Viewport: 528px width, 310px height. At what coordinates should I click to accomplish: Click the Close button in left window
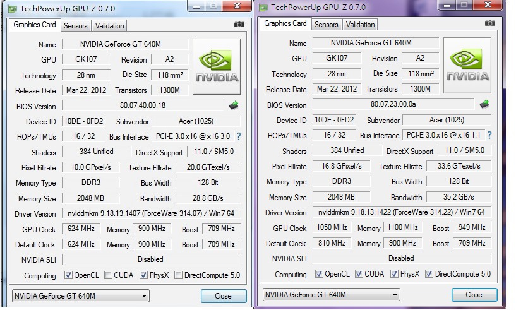(x=224, y=296)
